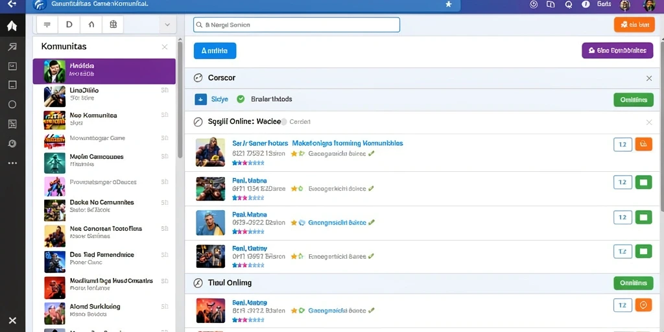Screen dimensions: 664x332
Task: Click the 12 button in first game row
Action: (622, 145)
